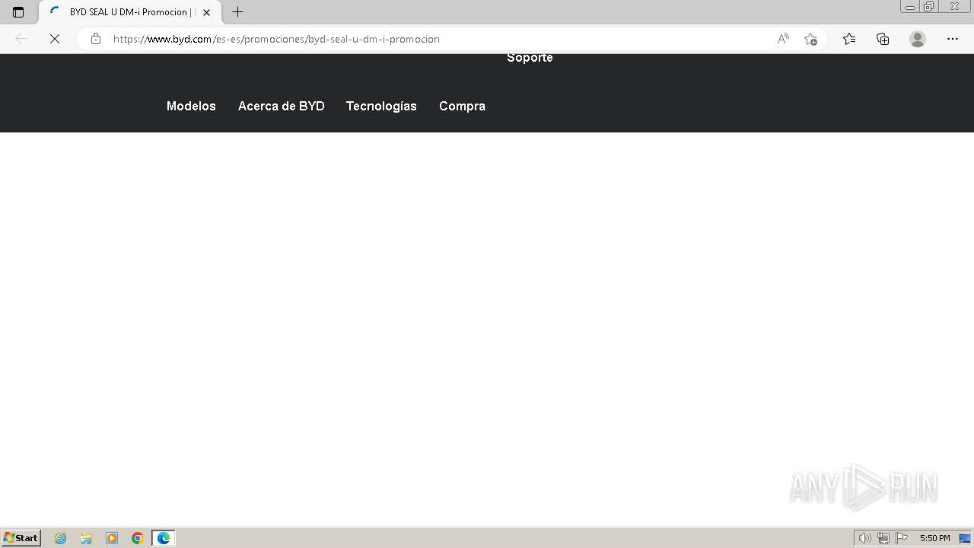974x548 pixels.
Task: Open the user profile menu
Action: [918, 39]
